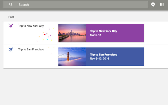Open the Hangouts chat icon
The image size is (168, 105).
(153, 4)
